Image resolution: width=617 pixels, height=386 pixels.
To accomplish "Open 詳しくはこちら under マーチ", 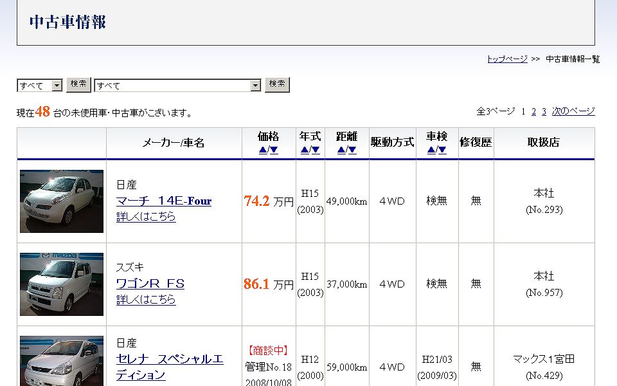I will click(x=146, y=217).
